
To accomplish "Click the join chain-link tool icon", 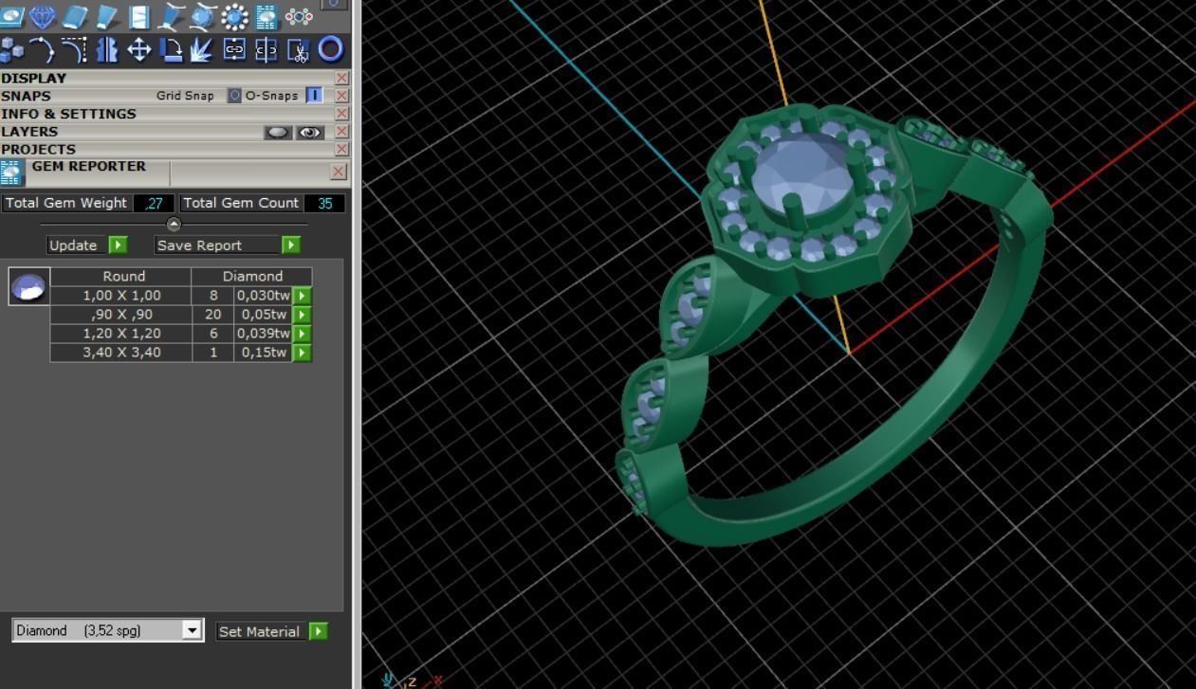I will 234,49.
